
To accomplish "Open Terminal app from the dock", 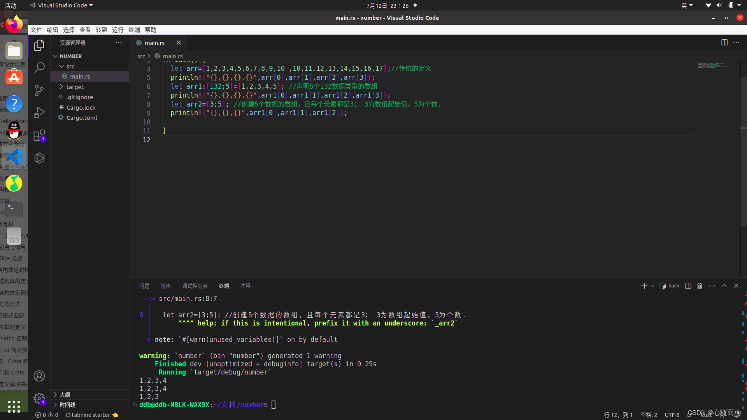I will coord(14,210).
